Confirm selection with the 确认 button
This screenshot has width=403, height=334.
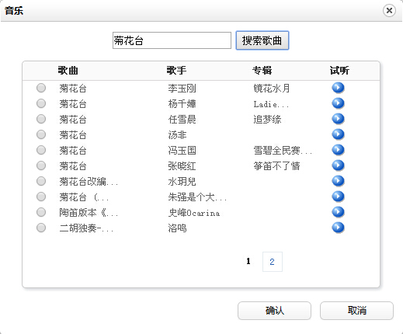(274, 311)
